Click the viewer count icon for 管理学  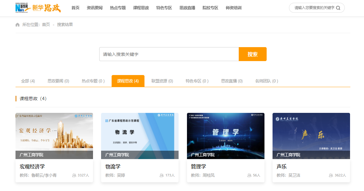[x=249, y=175]
